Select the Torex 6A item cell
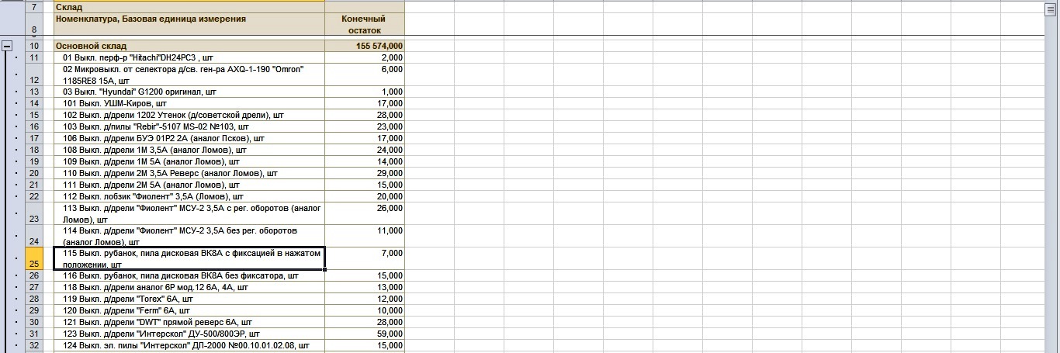This screenshot has width=1060, height=353. coord(189,299)
